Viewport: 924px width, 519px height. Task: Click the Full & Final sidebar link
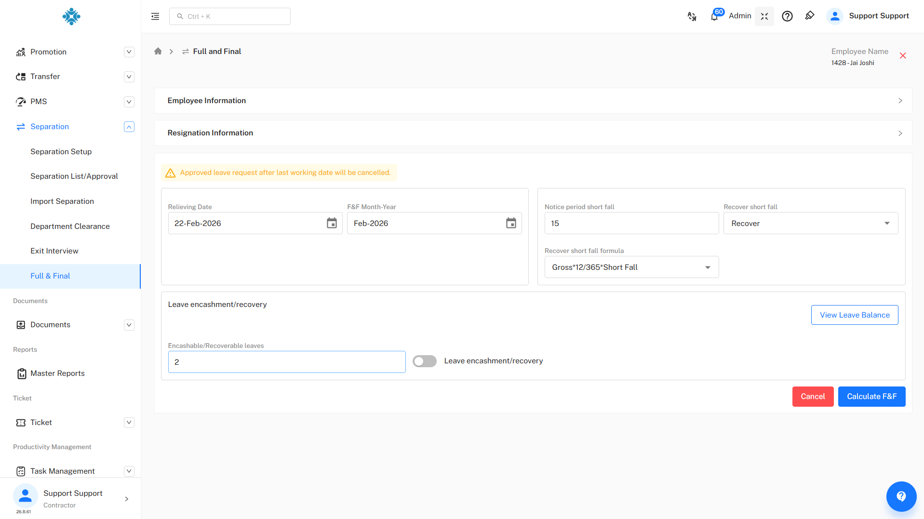[70, 276]
